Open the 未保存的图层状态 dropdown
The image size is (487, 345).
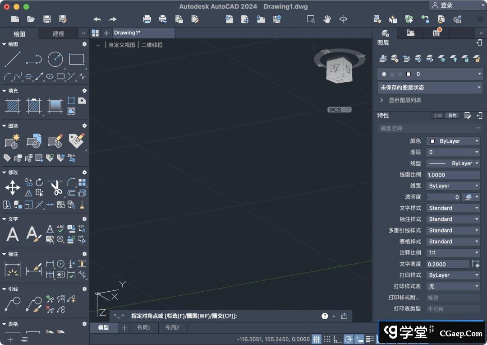pyautogui.click(x=430, y=88)
